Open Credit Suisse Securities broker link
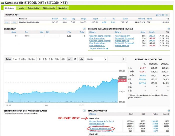175x136 pixels. pyautogui.click(x=101, y=131)
